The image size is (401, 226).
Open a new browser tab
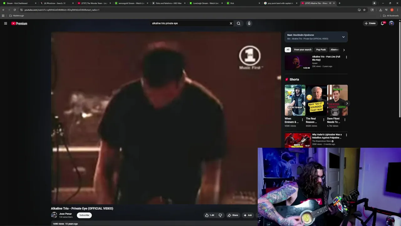(x=339, y=3)
